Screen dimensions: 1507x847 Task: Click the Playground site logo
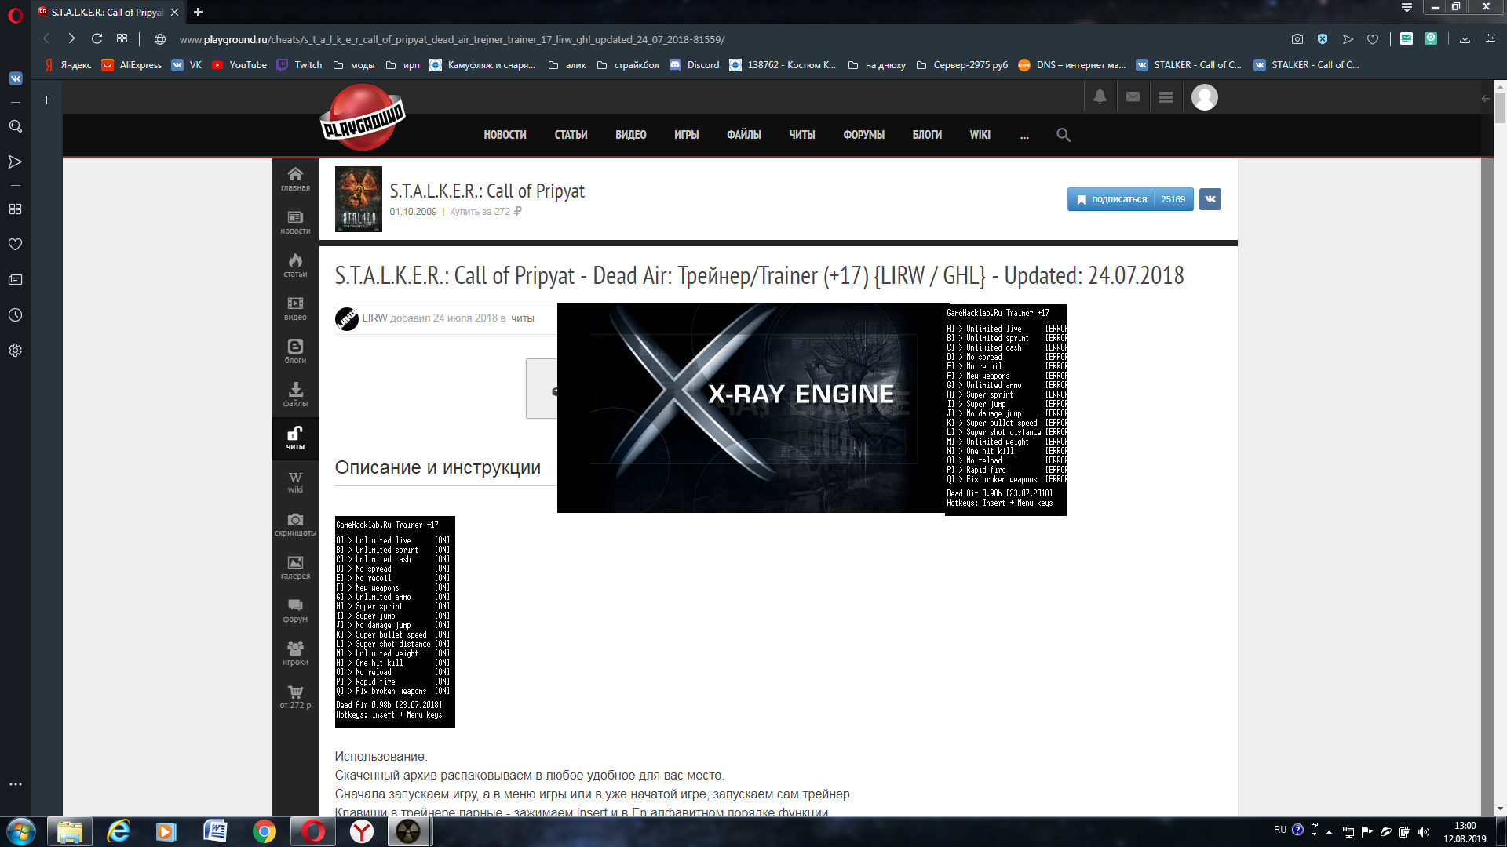click(x=362, y=118)
